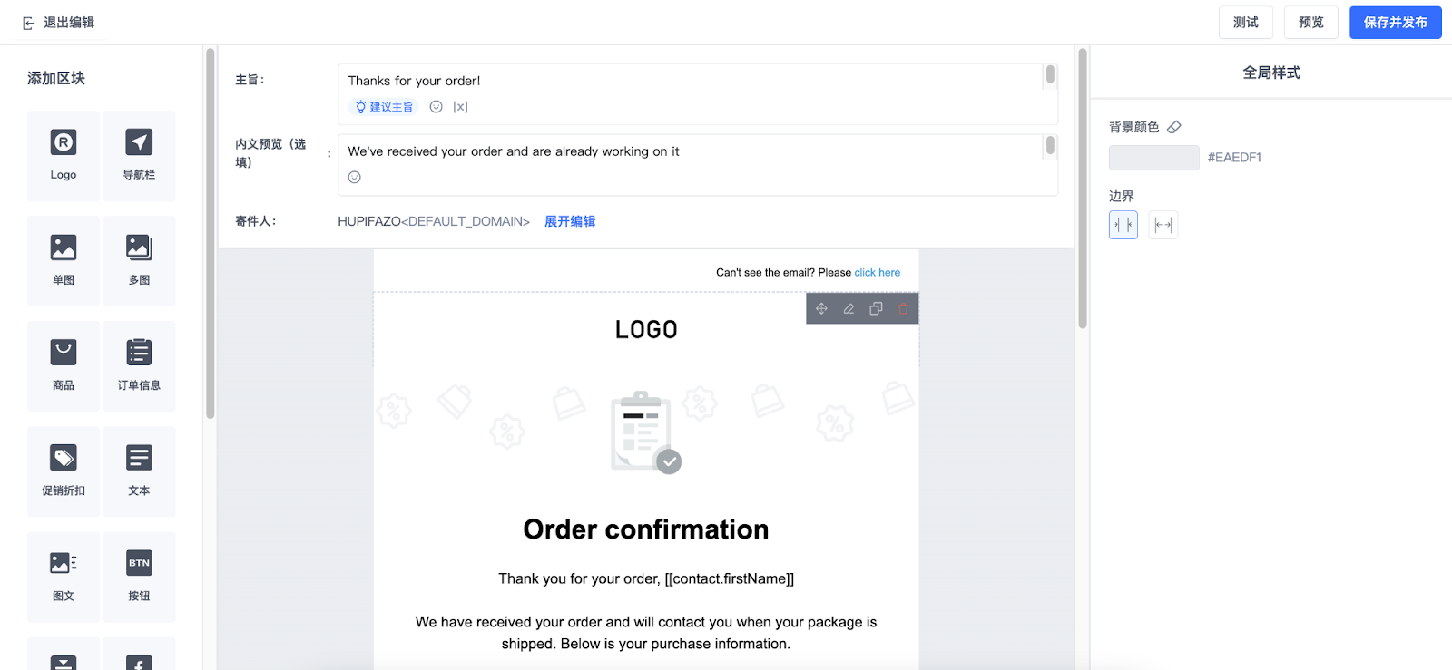This screenshot has width=1452, height=670.
Task: Reset background color with eraser icon
Action: [x=1174, y=127]
